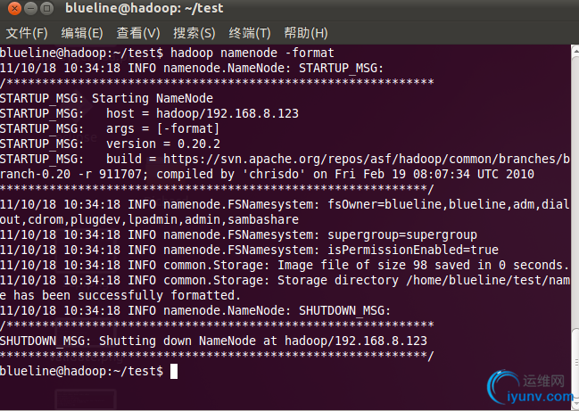Click the window title blueline@hadoop: ~/test
579x411 pixels.
[144, 8]
